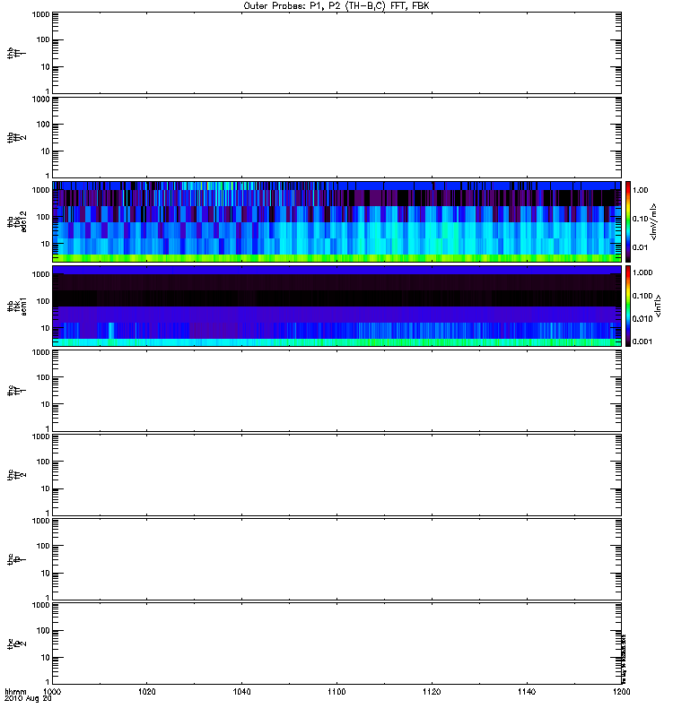
Task: Click the 'thb fbk edc12' axis label
Action: 16,221
